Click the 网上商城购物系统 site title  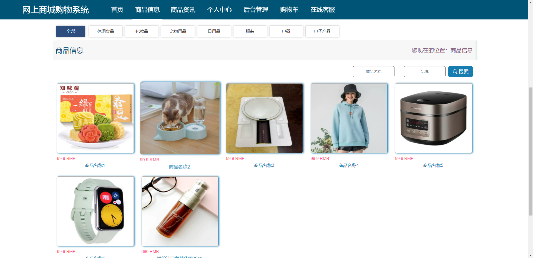(x=56, y=10)
